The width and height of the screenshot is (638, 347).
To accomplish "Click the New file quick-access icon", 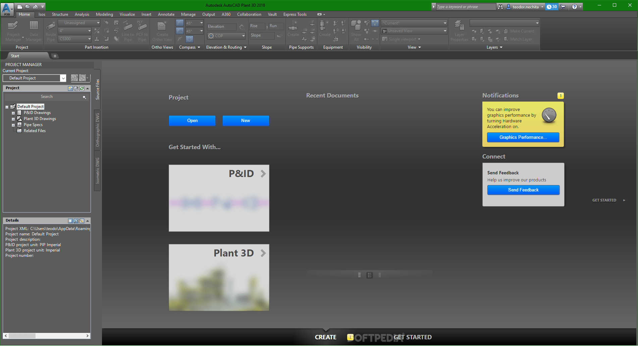I will coord(20,6).
